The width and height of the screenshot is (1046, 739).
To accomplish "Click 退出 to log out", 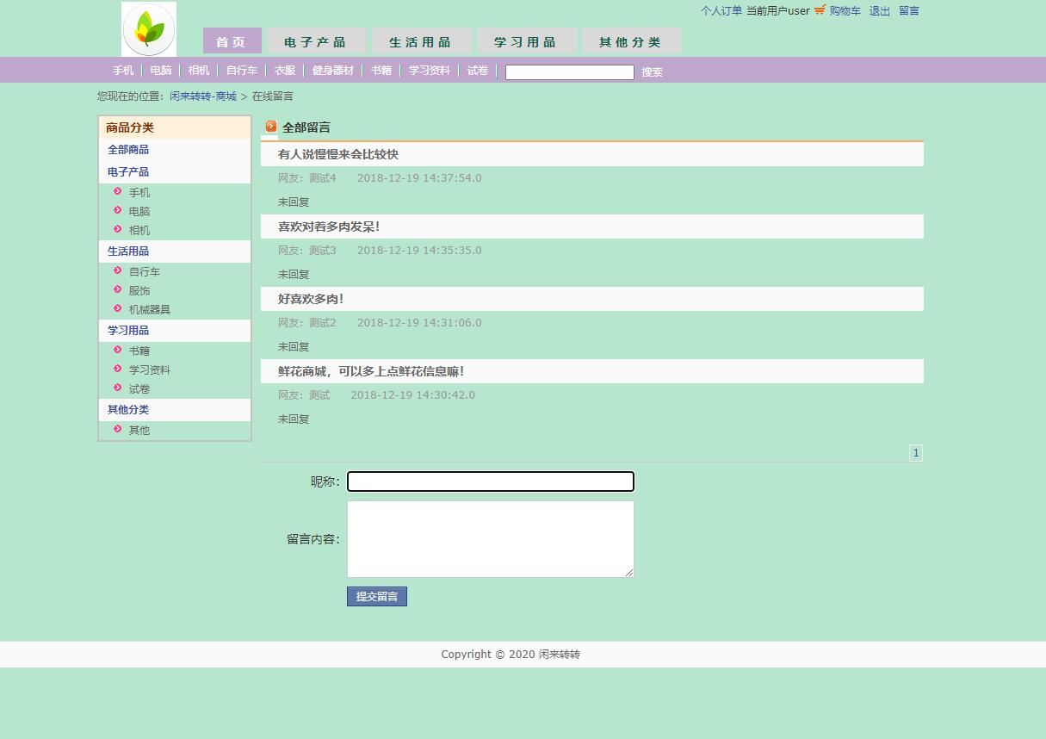I will pyautogui.click(x=879, y=11).
